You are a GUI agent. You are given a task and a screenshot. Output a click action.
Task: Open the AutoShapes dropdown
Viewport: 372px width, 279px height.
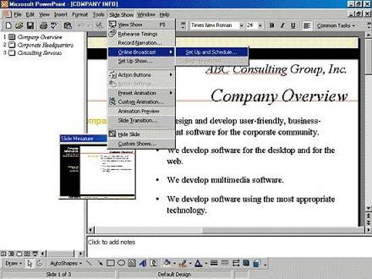click(66, 263)
